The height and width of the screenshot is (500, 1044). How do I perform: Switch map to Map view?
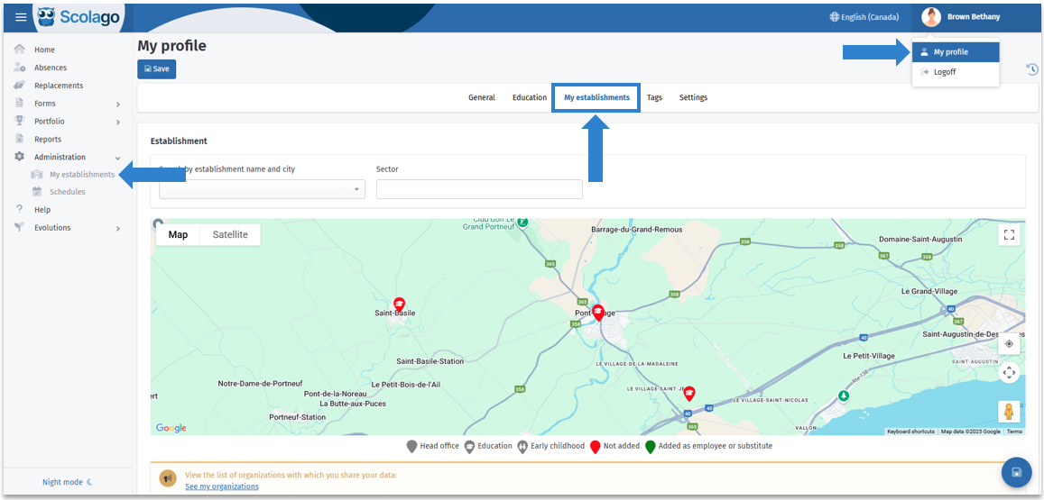tap(178, 235)
